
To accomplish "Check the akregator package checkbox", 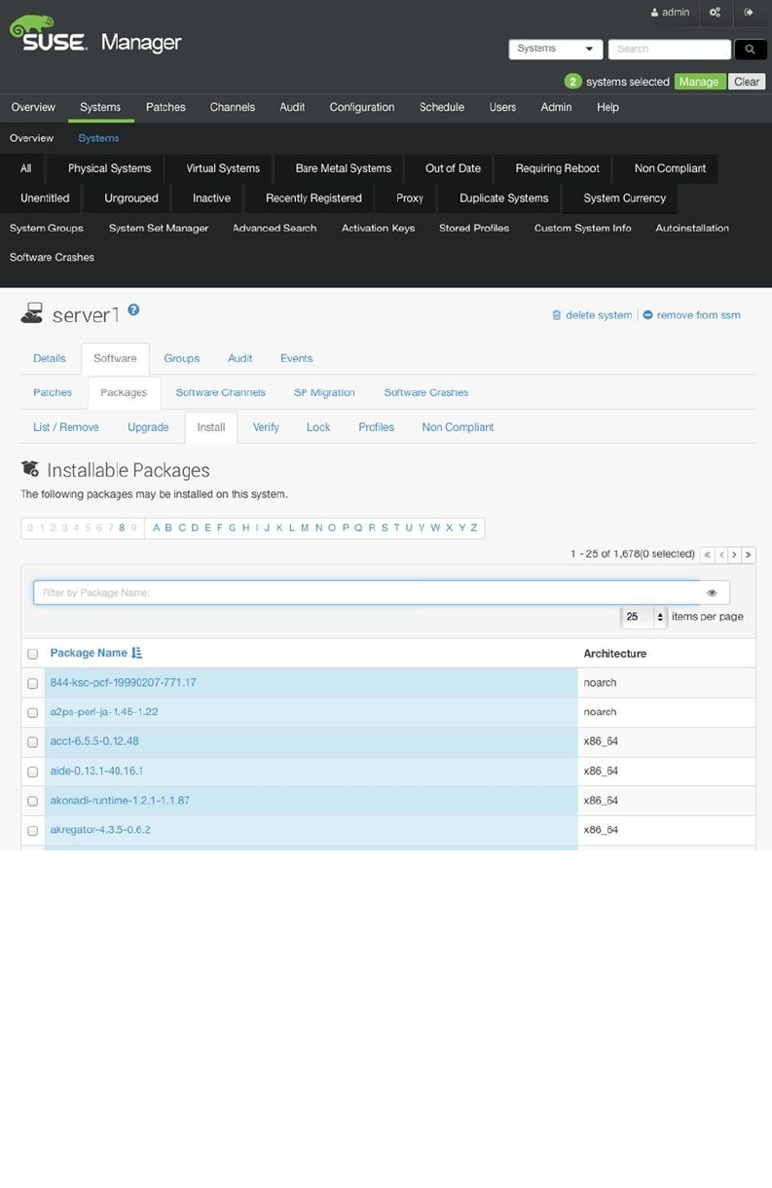I will coord(32,831).
